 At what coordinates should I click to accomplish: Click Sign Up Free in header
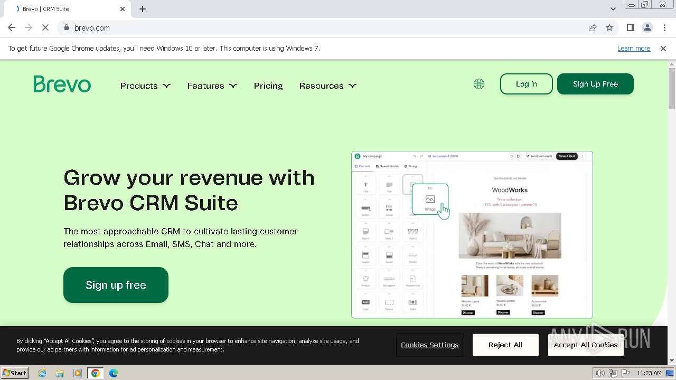coord(595,84)
